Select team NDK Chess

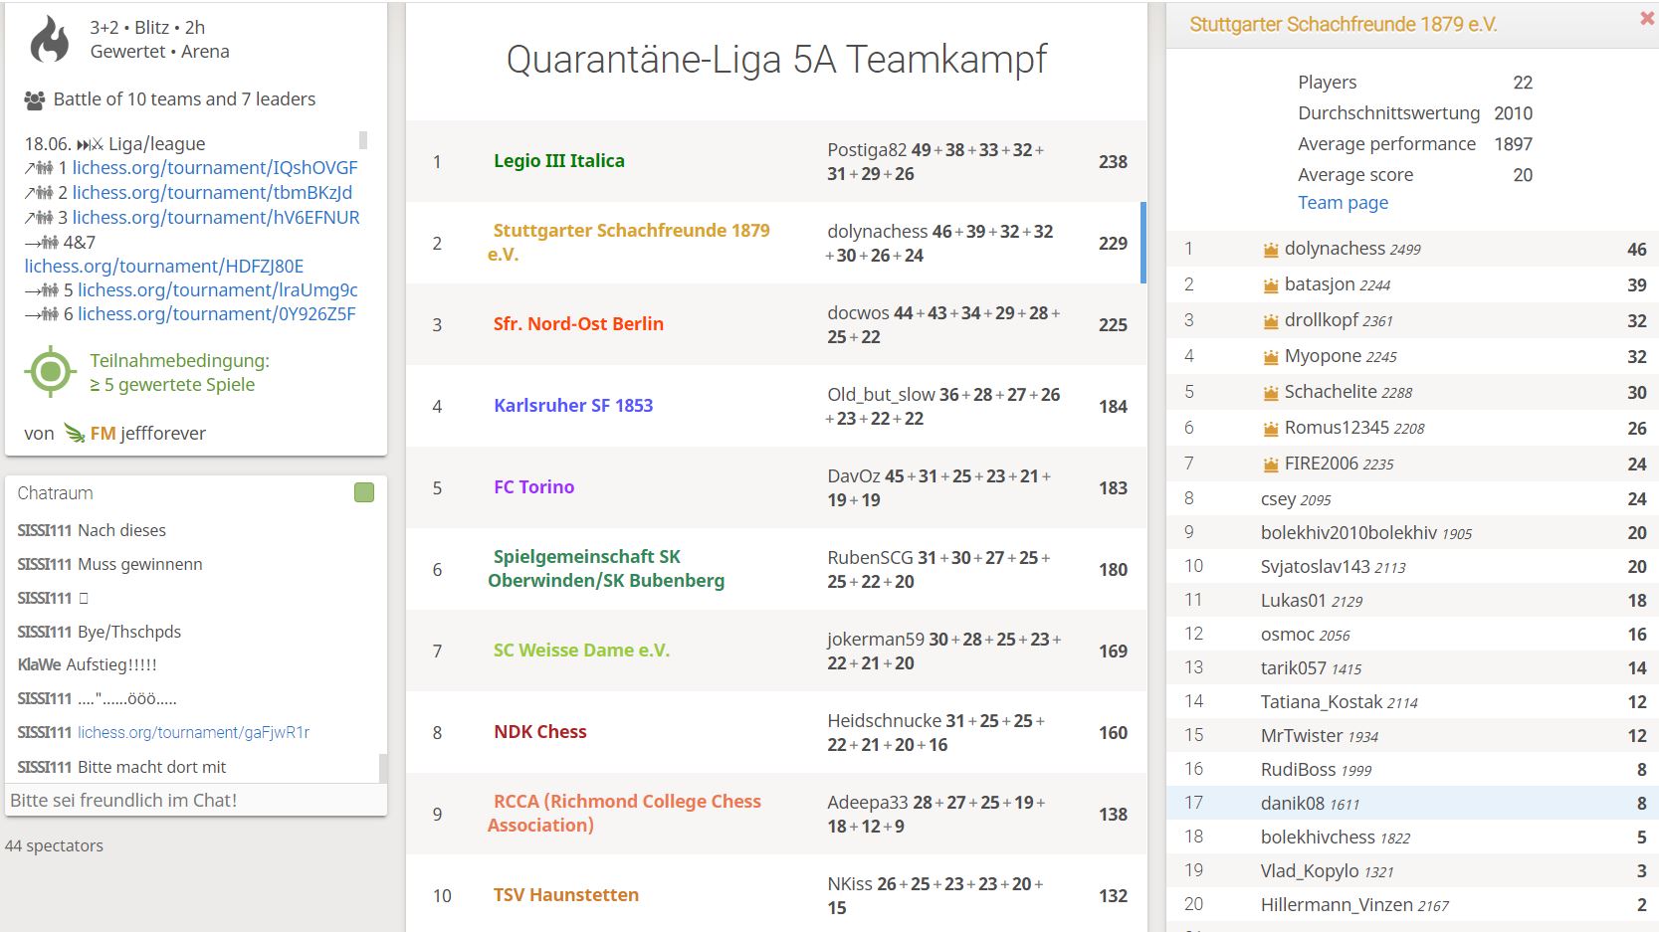tap(539, 732)
